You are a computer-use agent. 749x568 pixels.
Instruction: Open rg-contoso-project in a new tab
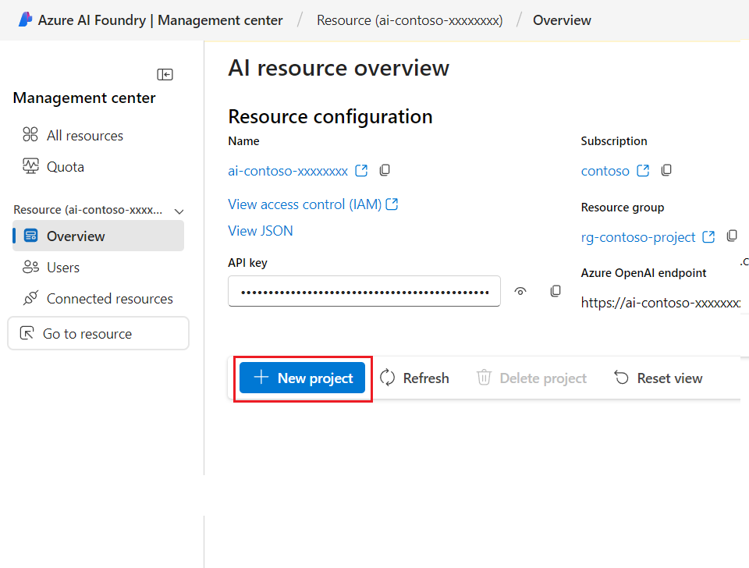[711, 236]
